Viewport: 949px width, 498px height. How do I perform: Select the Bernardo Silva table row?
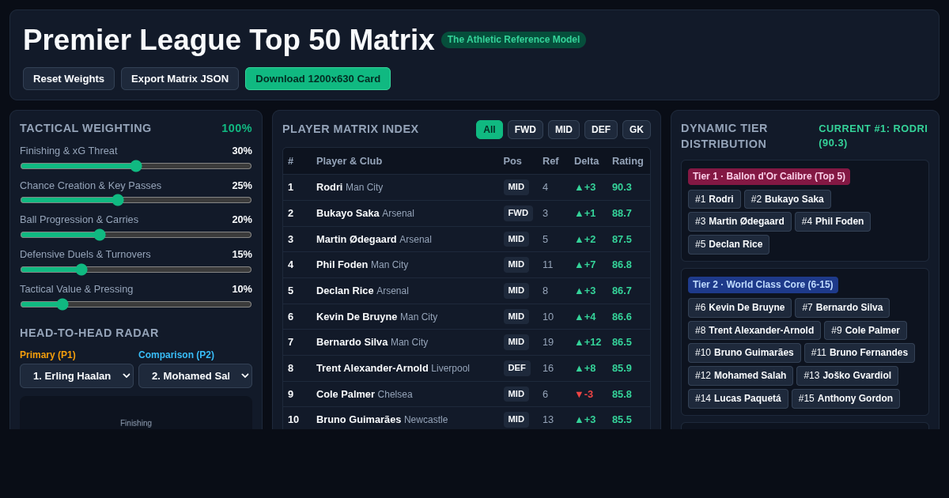[x=467, y=342]
